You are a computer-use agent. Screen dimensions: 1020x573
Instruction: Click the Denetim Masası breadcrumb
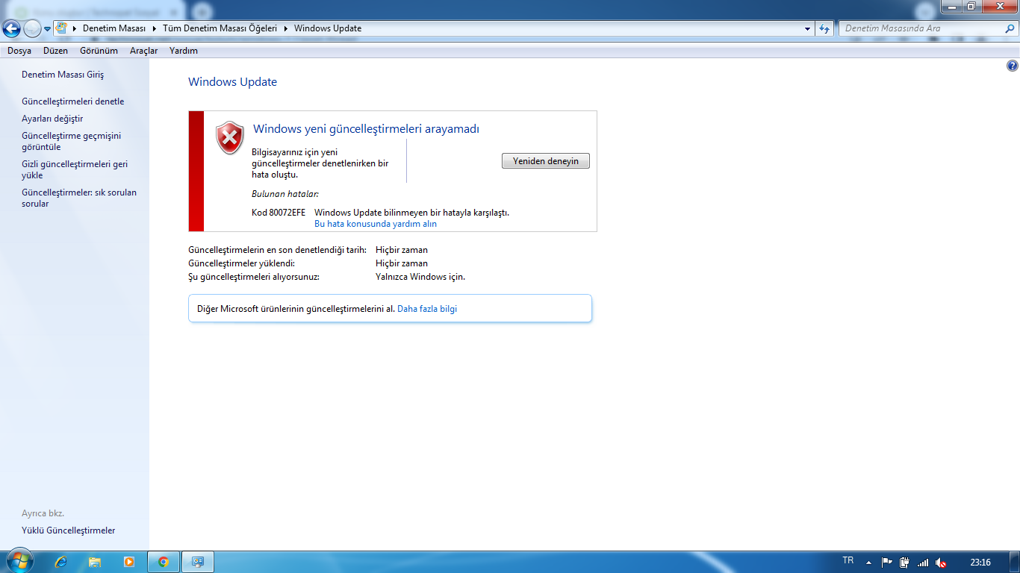tap(114, 28)
